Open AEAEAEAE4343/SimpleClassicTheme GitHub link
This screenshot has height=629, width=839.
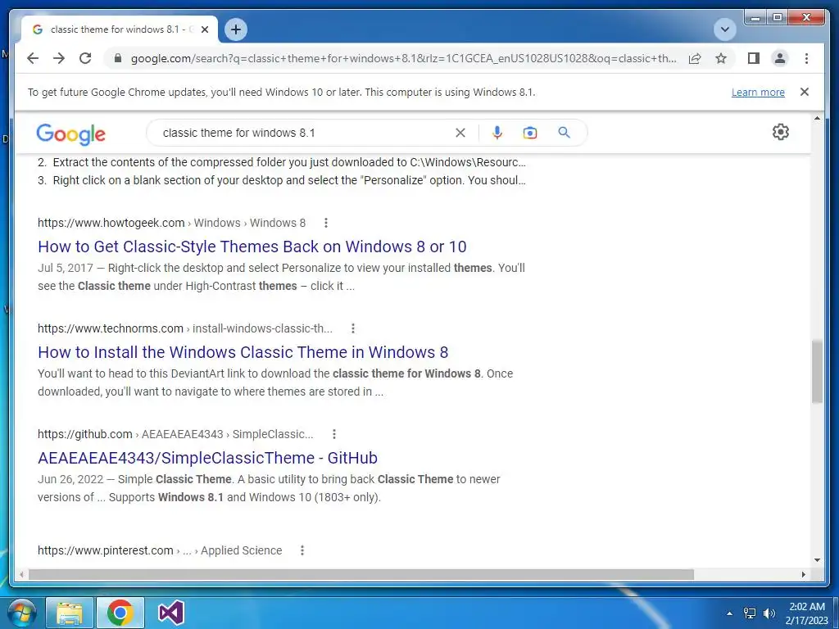click(x=207, y=458)
